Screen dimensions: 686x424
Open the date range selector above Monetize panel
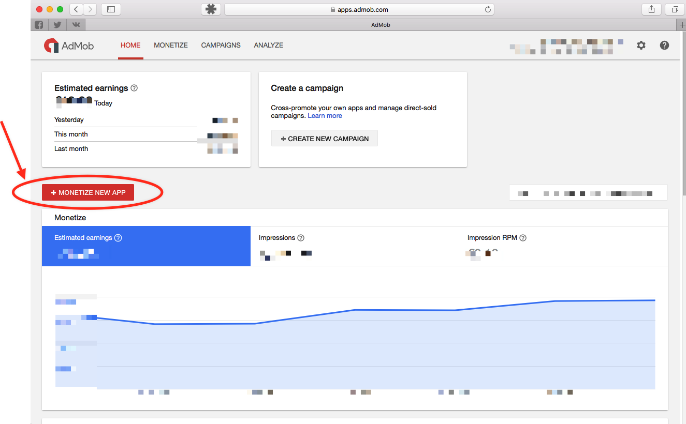(588, 192)
